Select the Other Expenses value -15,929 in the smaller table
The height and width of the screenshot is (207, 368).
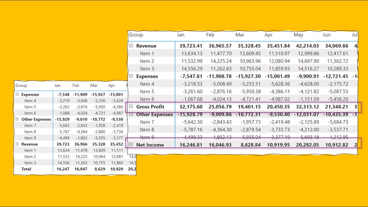tap(62, 120)
